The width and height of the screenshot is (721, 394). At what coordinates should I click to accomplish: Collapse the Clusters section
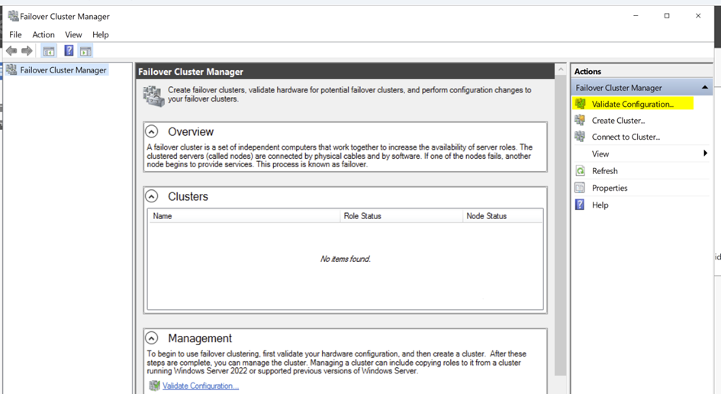[x=152, y=196]
